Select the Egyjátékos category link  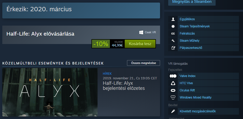pyautogui.click(x=187, y=19)
